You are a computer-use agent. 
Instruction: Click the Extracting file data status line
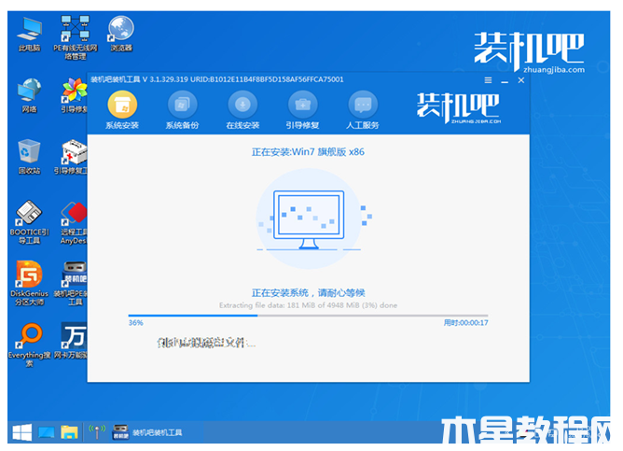(x=308, y=305)
